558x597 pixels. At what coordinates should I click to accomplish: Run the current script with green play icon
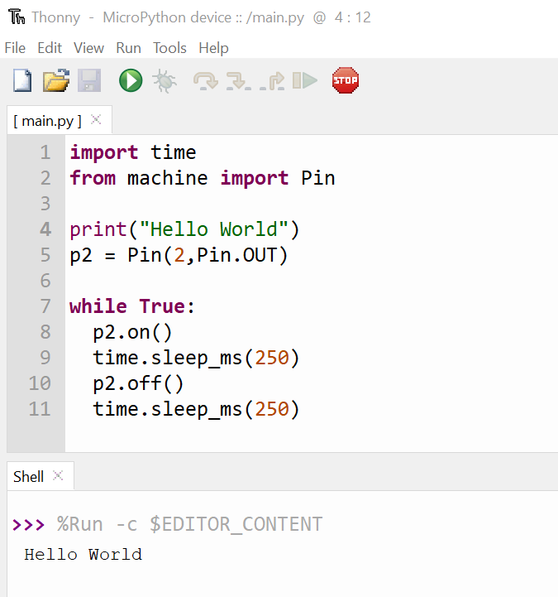[131, 80]
